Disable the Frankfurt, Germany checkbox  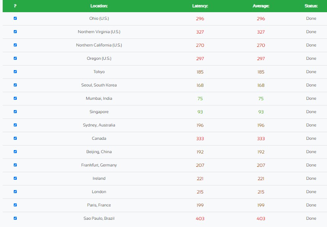(x=15, y=165)
